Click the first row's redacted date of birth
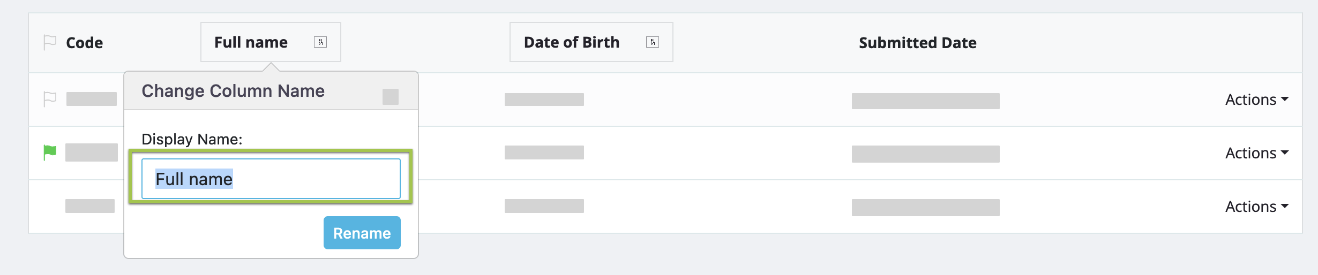1318x275 pixels. click(x=544, y=100)
